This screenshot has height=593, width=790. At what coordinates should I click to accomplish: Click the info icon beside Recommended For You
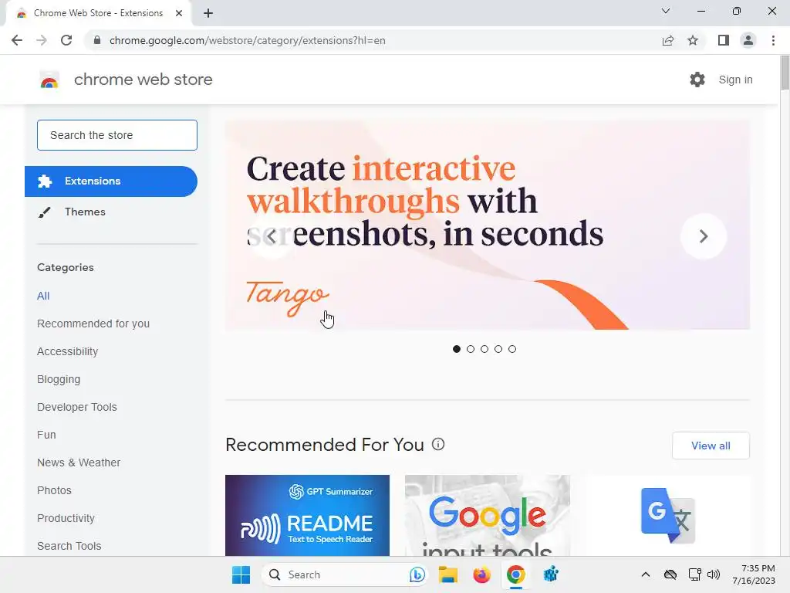438,444
